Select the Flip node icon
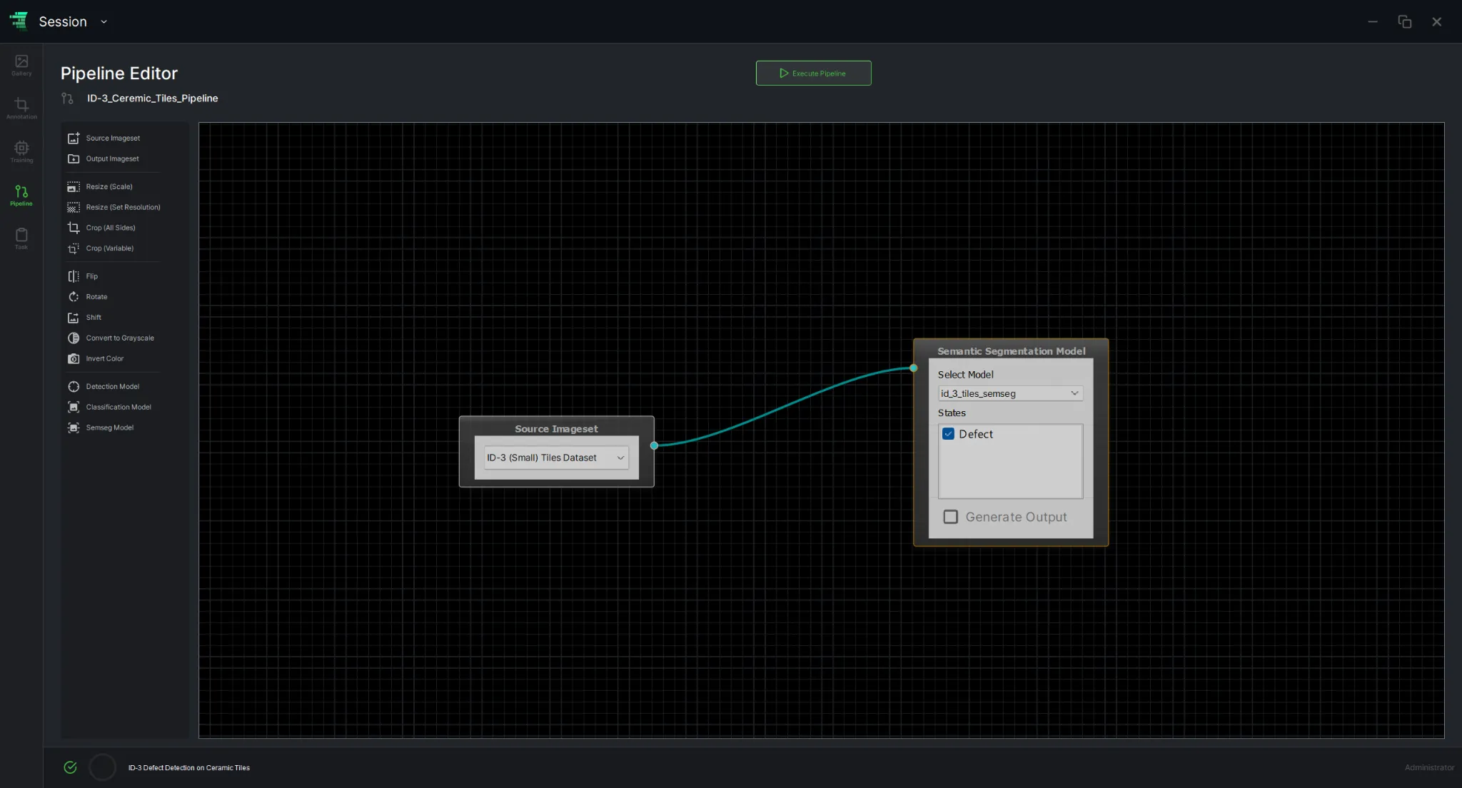Viewport: 1462px width, 788px height. 74,276
